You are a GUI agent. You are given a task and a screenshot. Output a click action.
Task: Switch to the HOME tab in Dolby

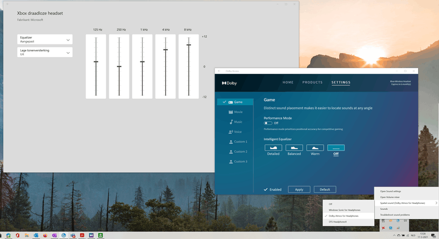tap(288, 82)
